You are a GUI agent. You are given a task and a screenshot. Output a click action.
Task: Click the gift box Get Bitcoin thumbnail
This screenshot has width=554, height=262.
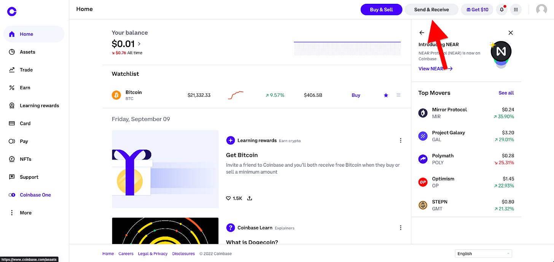tap(165, 169)
